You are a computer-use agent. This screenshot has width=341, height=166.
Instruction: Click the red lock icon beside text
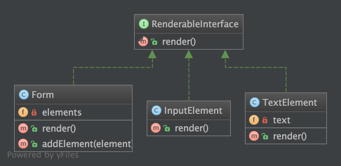coord(265,120)
